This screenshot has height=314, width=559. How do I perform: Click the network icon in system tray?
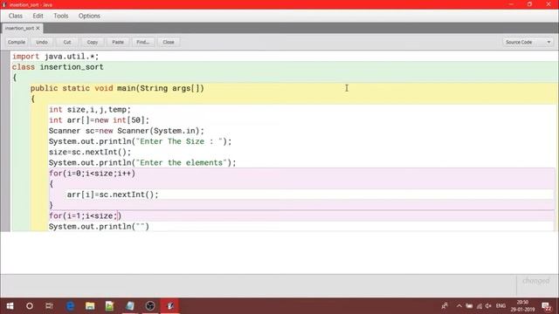[480, 306]
